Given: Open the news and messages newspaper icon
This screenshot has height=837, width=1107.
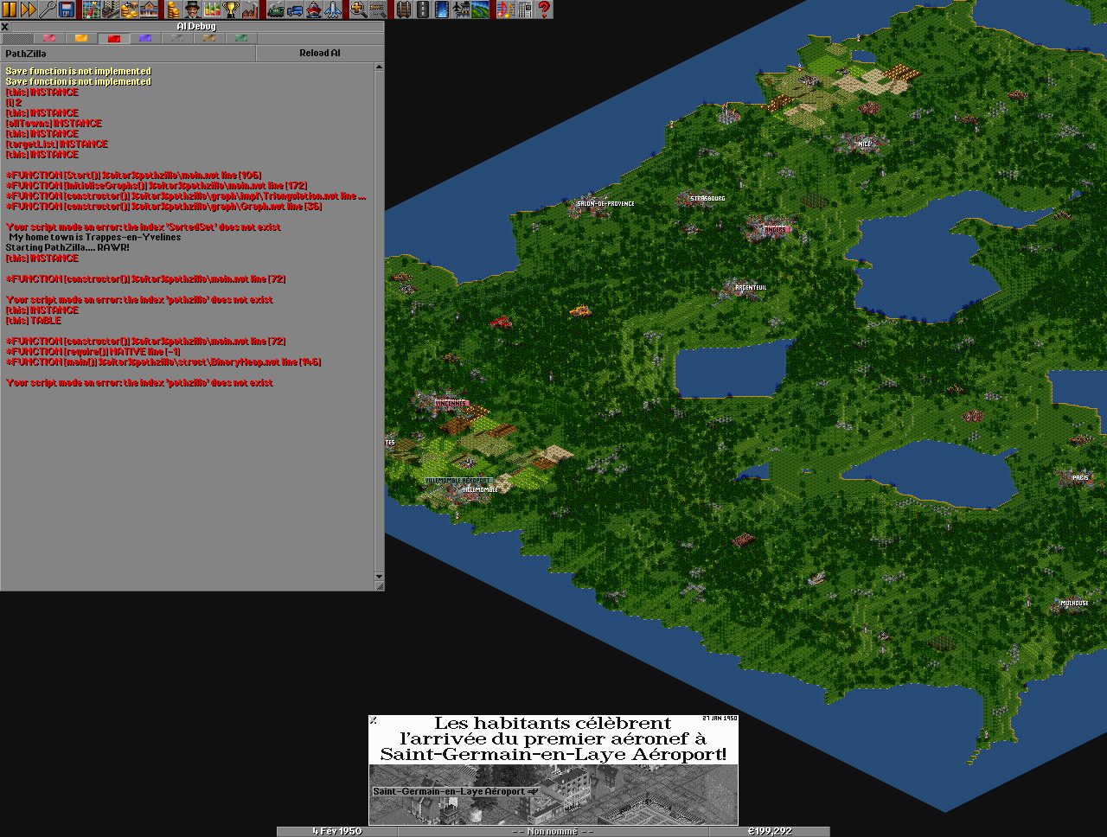Looking at the screenshot, I should pyautogui.click(x=524, y=10).
